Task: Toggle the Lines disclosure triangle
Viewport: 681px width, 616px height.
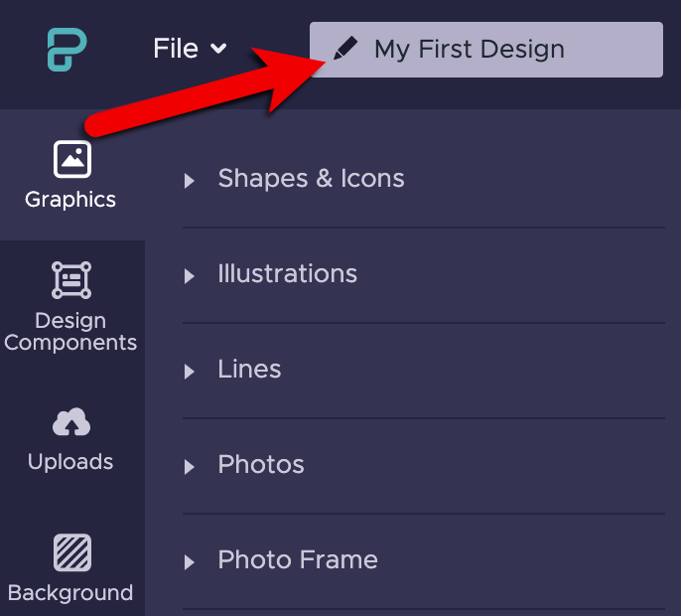Action: 190,372
